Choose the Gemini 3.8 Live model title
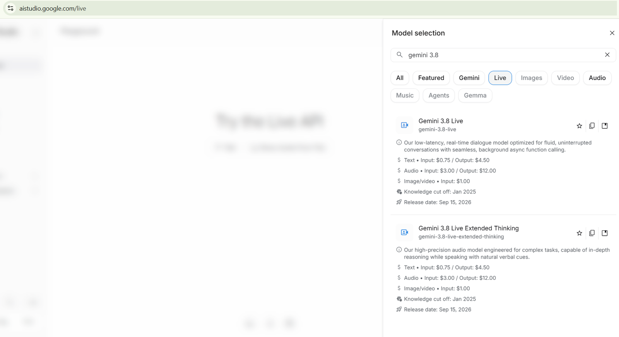Screen dimensions: 619x337 tap(441, 121)
